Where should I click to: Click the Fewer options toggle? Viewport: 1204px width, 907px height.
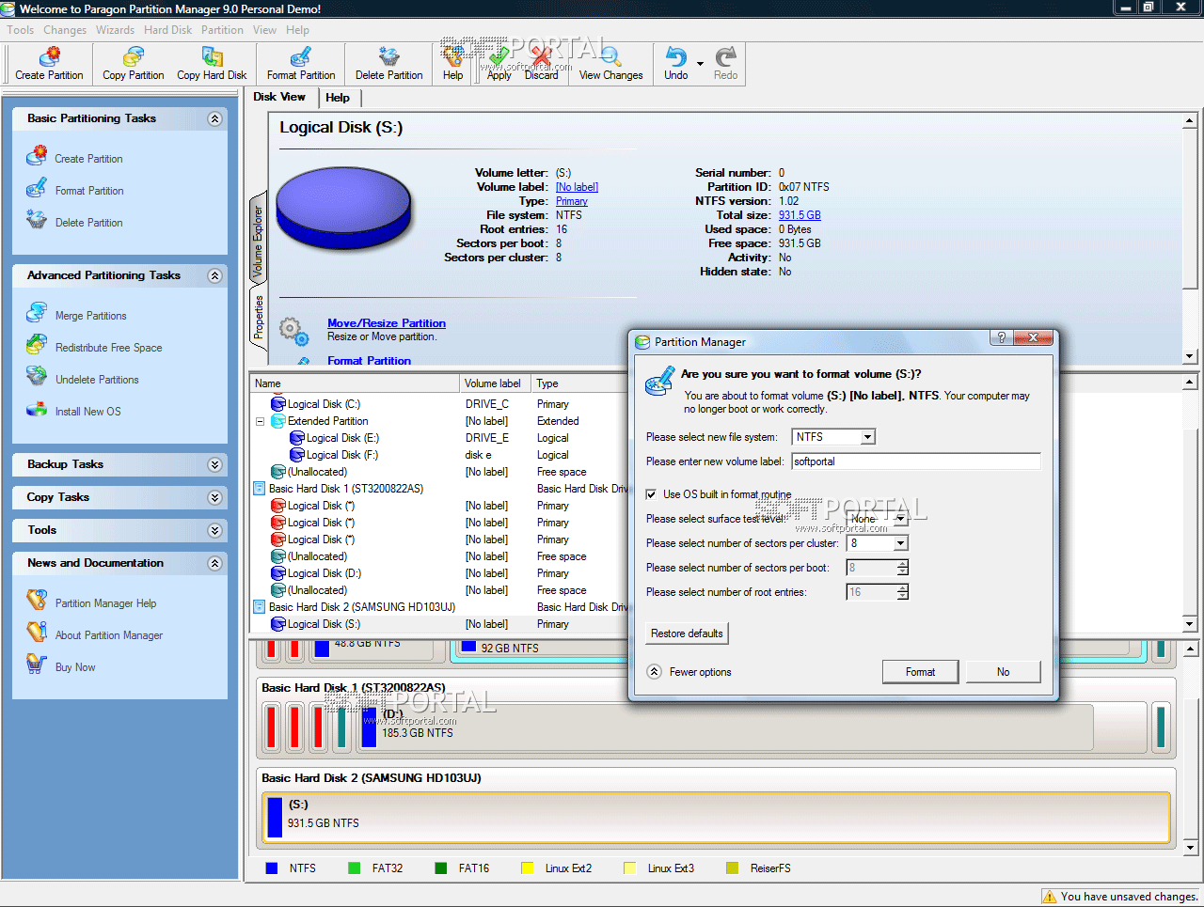click(689, 672)
